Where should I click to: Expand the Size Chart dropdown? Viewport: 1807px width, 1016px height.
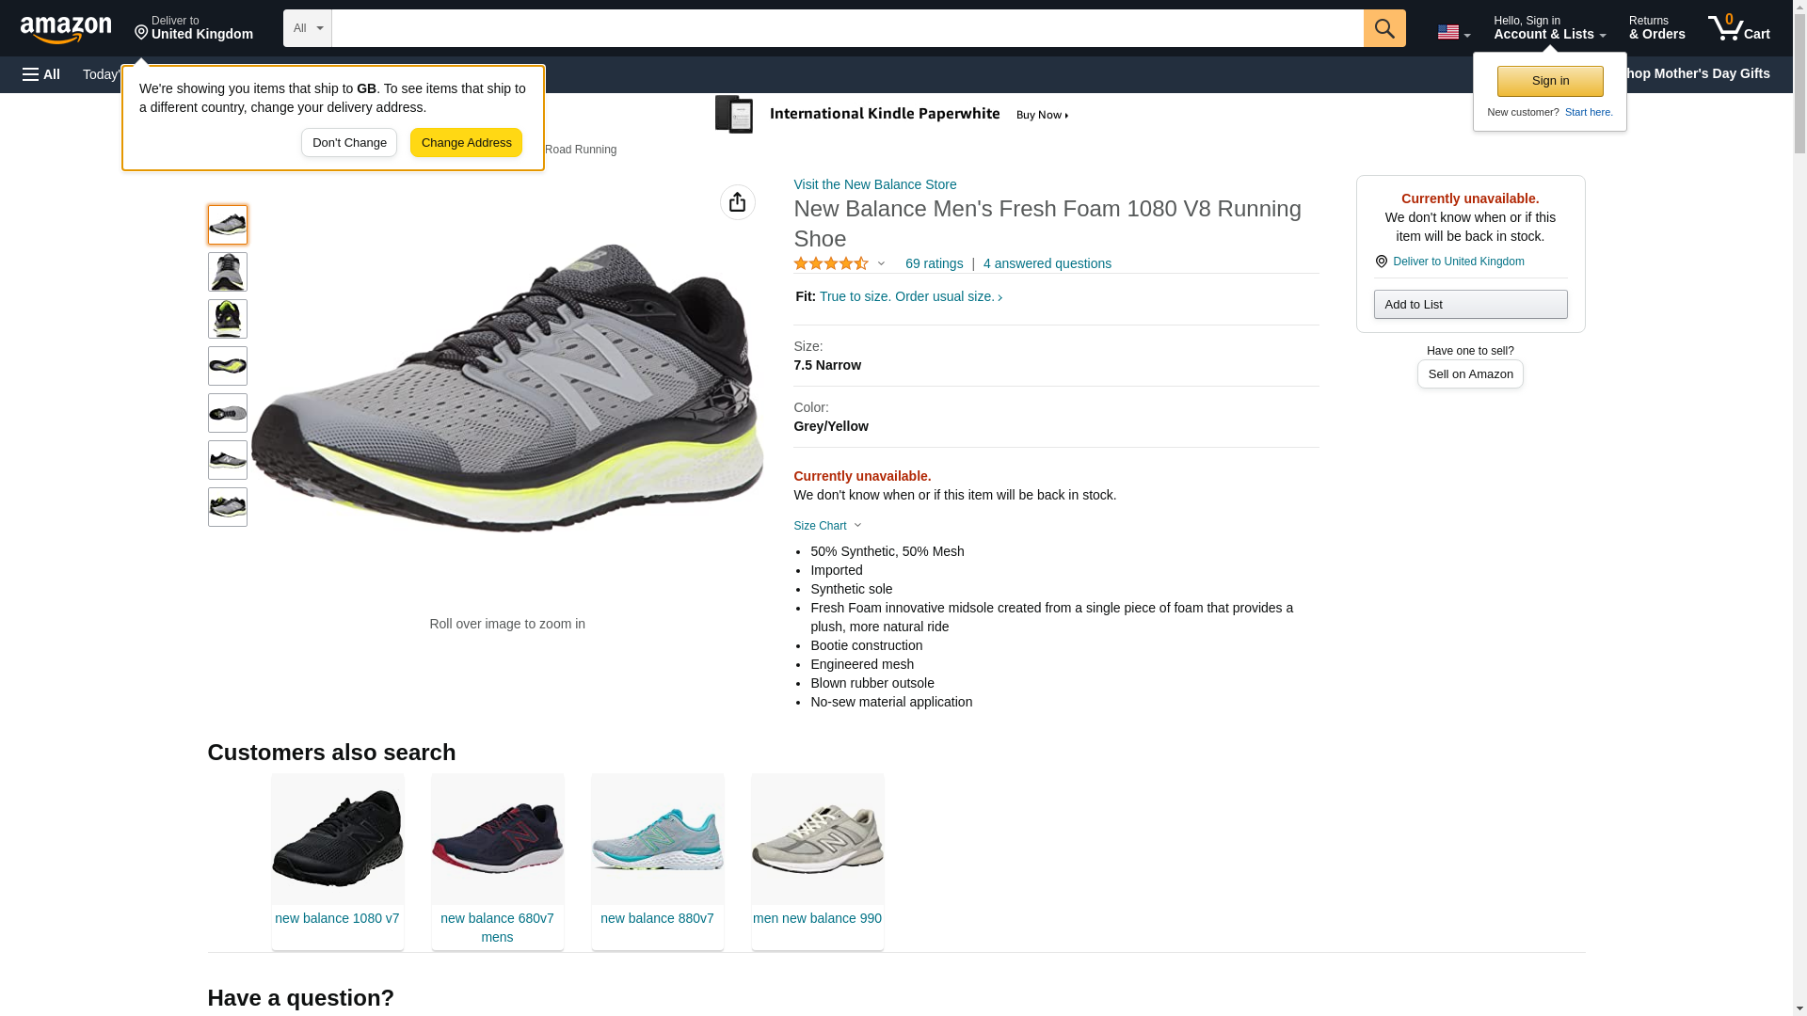pyautogui.click(x=827, y=526)
